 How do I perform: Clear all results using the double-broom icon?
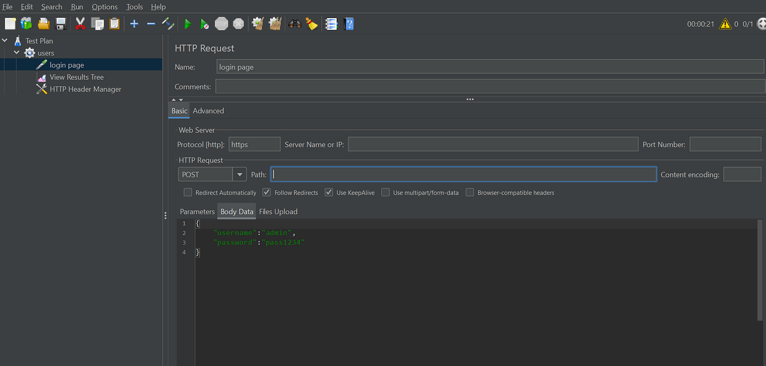pyautogui.click(x=274, y=23)
